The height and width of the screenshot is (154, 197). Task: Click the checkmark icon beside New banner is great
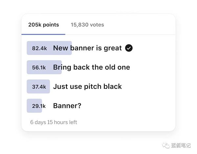coord(129,48)
